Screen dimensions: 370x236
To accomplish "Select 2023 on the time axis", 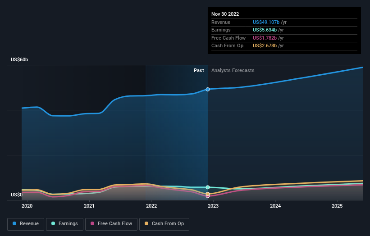I will pyautogui.click(x=213, y=206).
